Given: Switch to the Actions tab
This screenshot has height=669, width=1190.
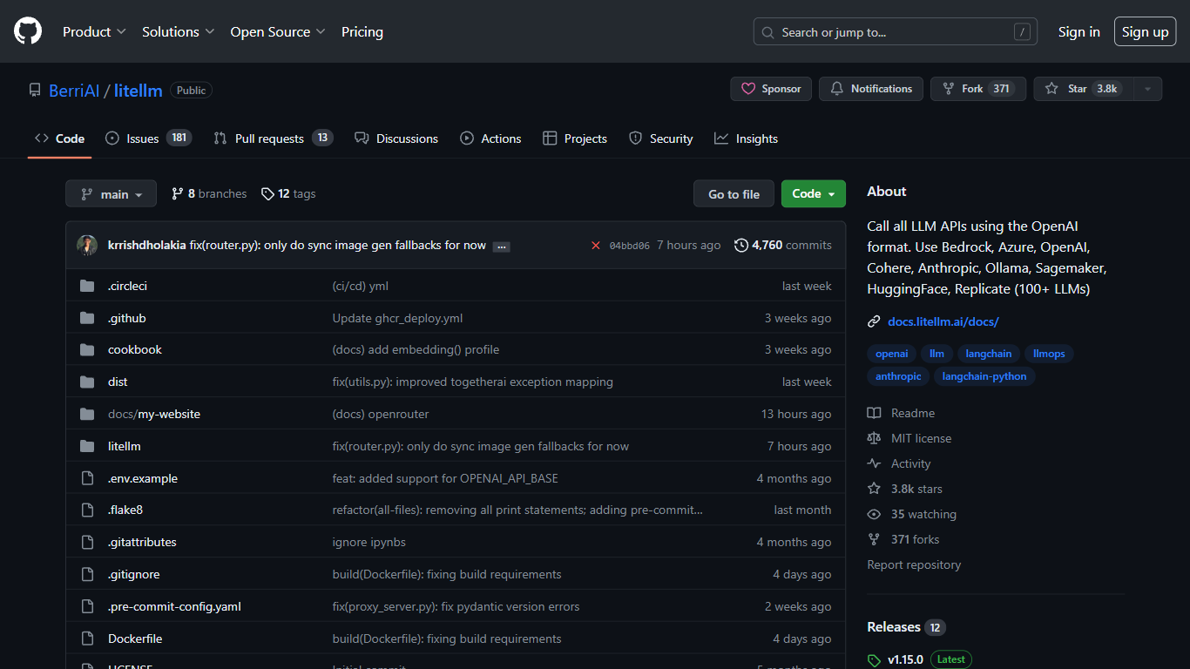Looking at the screenshot, I should [x=490, y=139].
